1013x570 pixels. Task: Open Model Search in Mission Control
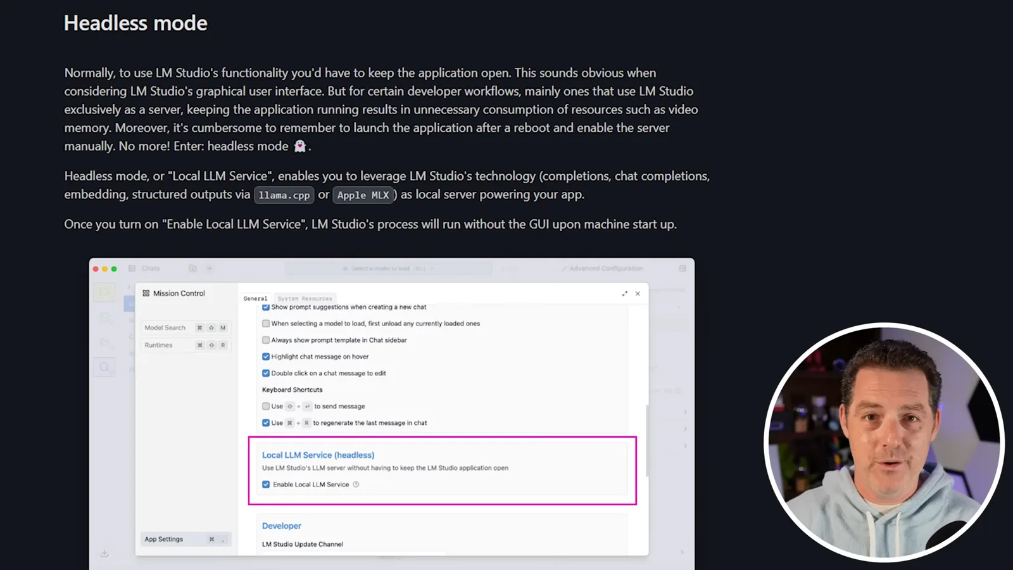[x=185, y=327]
